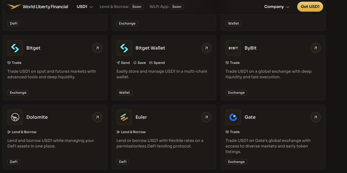347x173 pixels.
Task: Click the Exchange tag on Bitget card
Action: [x=18, y=93]
